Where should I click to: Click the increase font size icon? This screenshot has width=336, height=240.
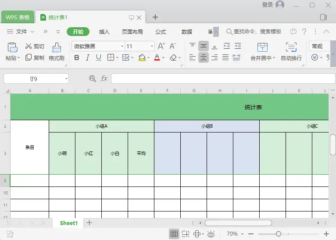point(161,46)
